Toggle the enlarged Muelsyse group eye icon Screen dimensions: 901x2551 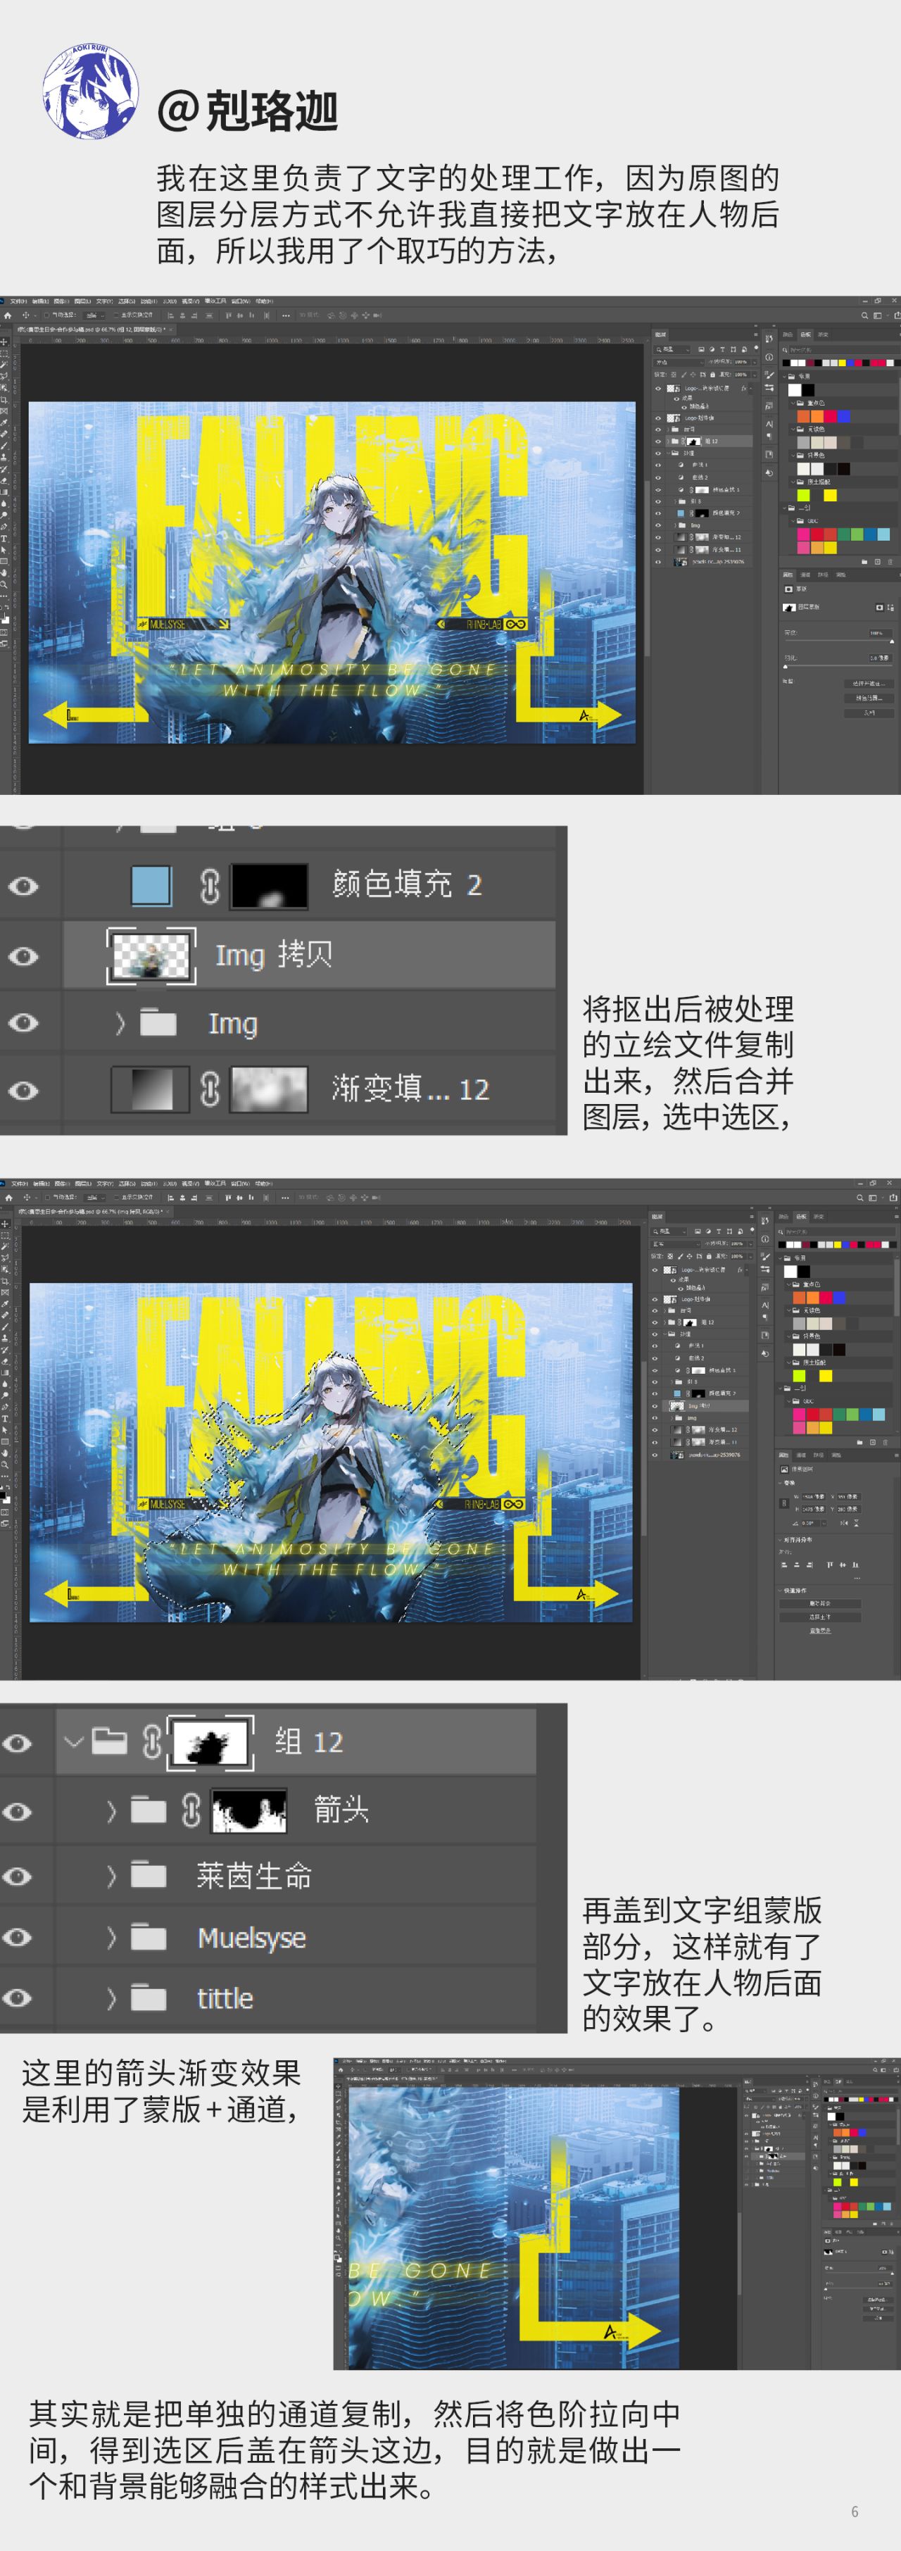pyautogui.click(x=17, y=1937)
